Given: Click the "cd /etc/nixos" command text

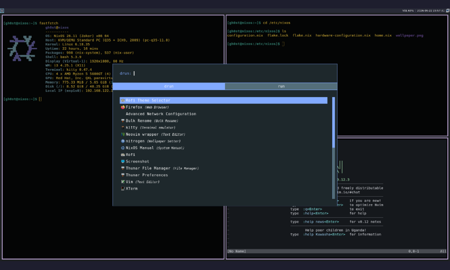Looking at the screenshot, I should (x=277, y=23).
